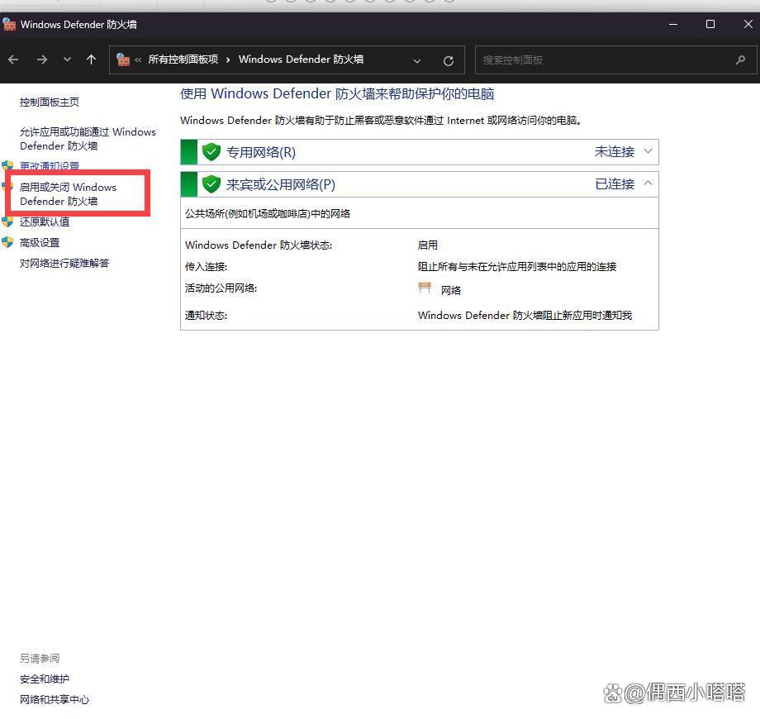
Task: Open 安全和维护 link
Action: (45, 679)
